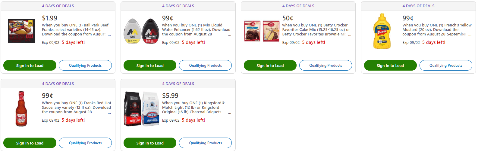This screenshot has height=152, width=478.
Task: Sign in to load Ball Park coupon
Action: [30, 65]
